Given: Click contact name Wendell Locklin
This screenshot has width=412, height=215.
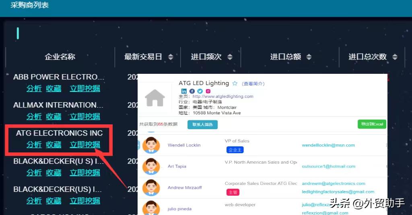Looking at the screenshot, I should pos(184,145).
